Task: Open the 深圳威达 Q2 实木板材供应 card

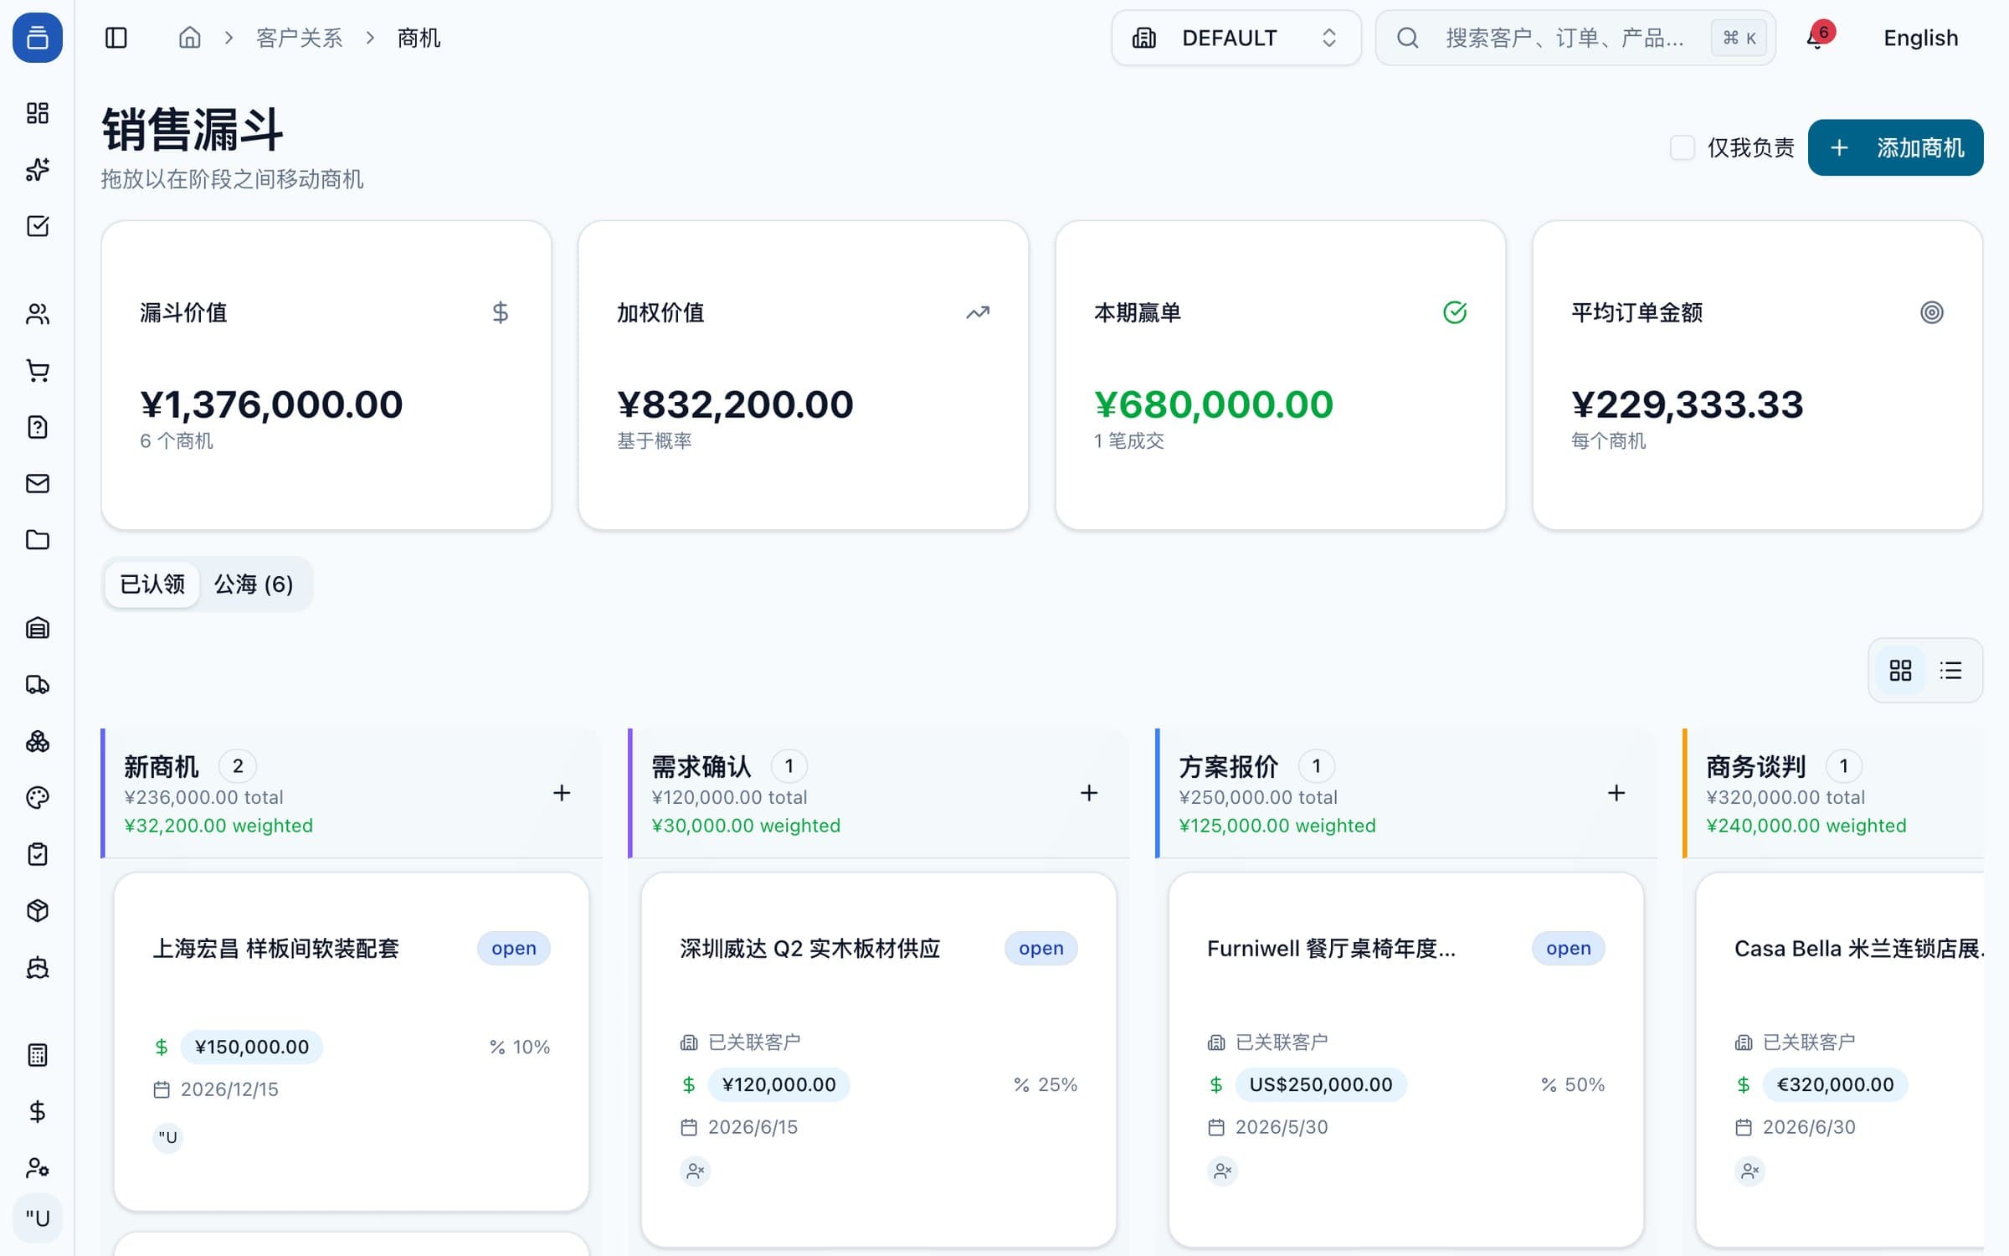Action: point(879,1060)
